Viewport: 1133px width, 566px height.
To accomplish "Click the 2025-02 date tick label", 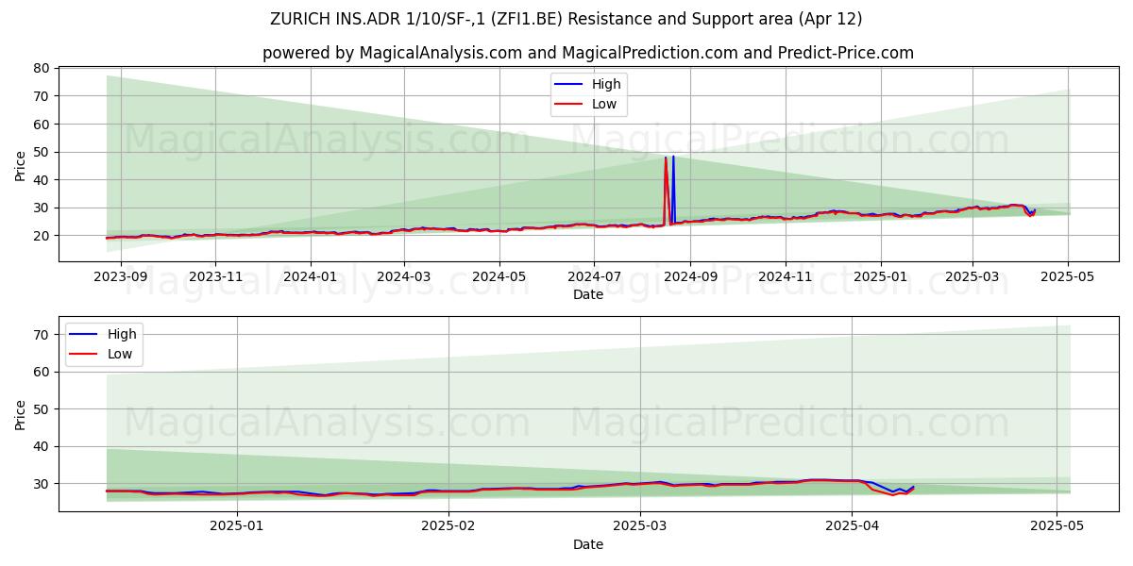I will [x=448, y=526].
